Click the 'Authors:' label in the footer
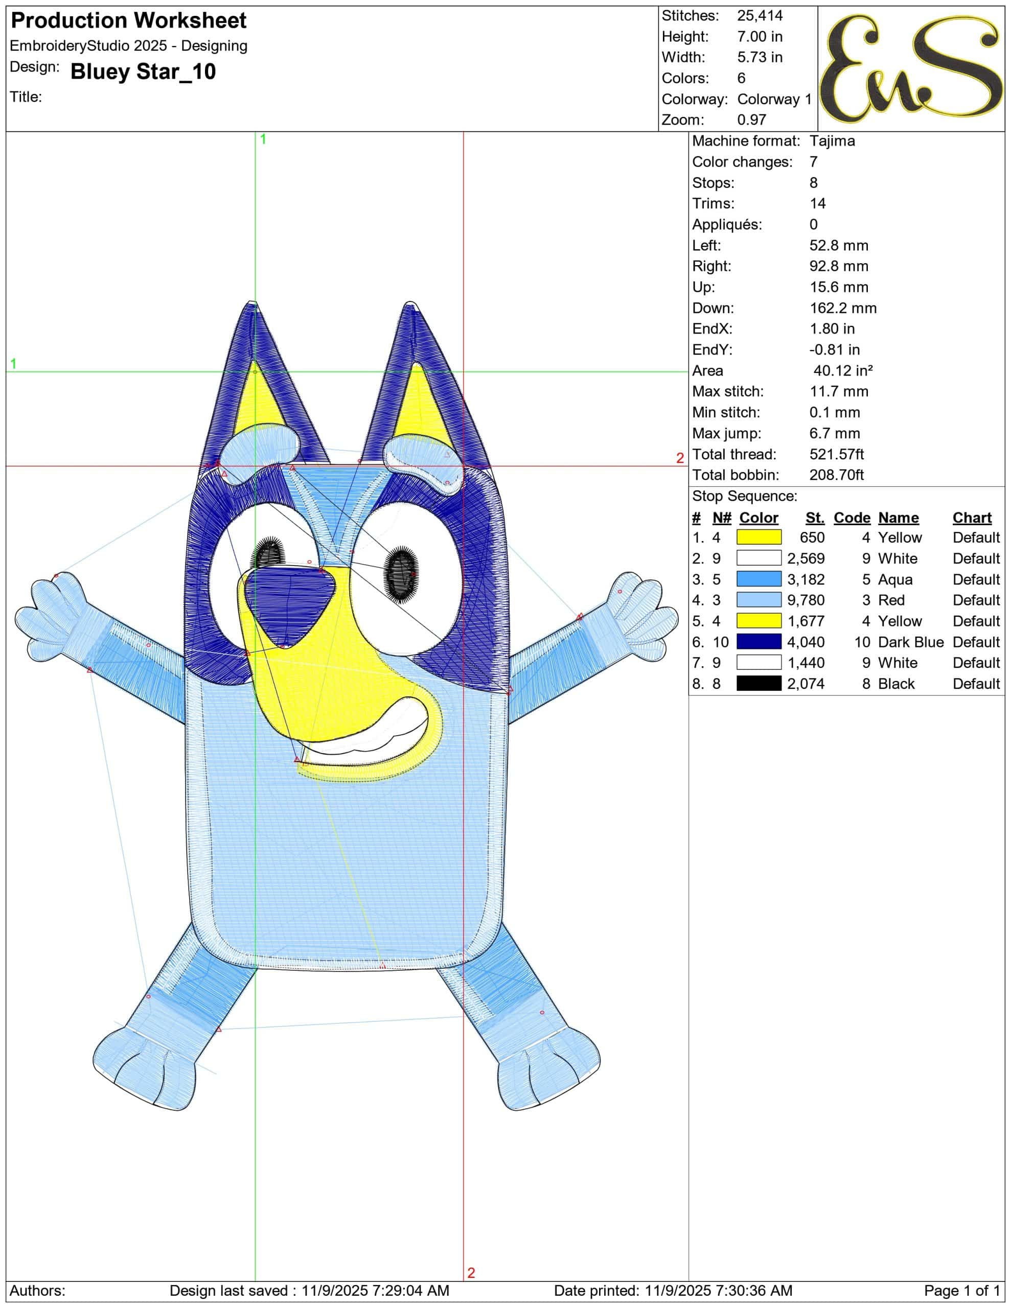Image resolution: width=1011 pixels, height=1308 pixels. point(38,1291)
